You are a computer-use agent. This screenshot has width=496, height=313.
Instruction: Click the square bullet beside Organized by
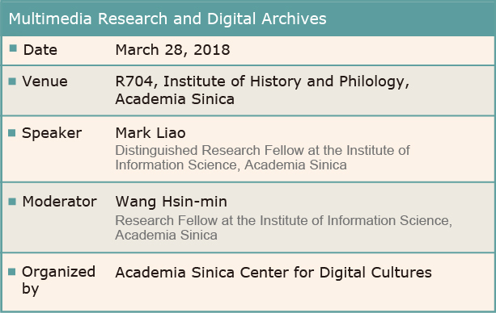(x=11, y=272)
